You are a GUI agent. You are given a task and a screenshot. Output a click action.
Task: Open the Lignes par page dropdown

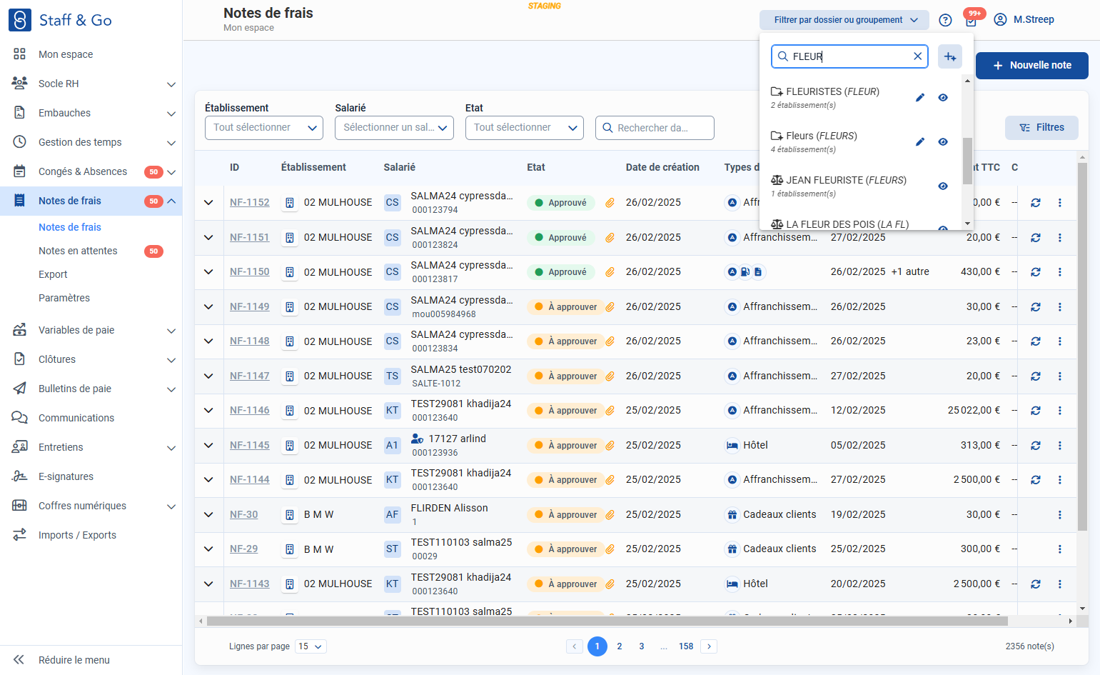[311, 646]
